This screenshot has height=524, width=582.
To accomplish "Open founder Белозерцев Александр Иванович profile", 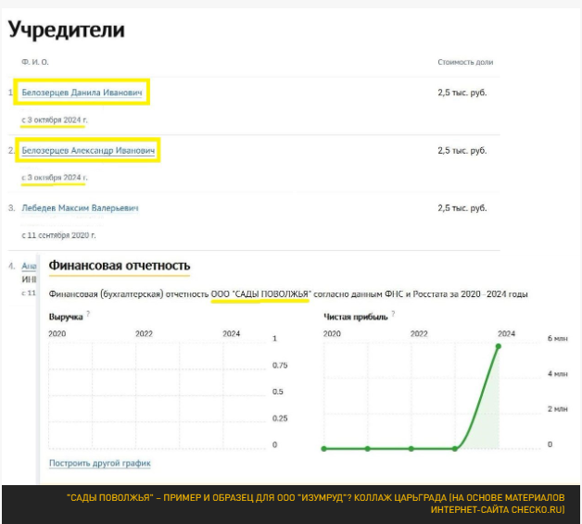I will coord(88,150).
